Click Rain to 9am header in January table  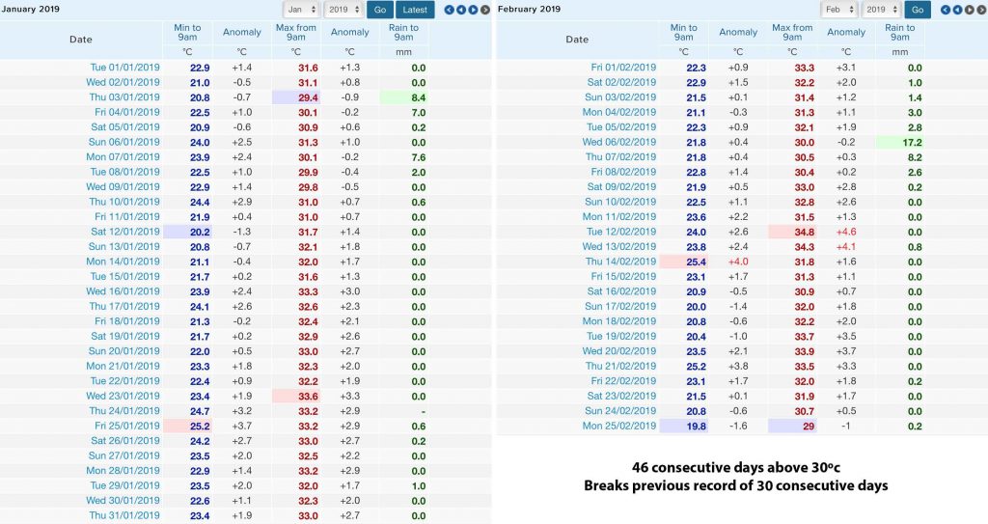pos(403,32)
